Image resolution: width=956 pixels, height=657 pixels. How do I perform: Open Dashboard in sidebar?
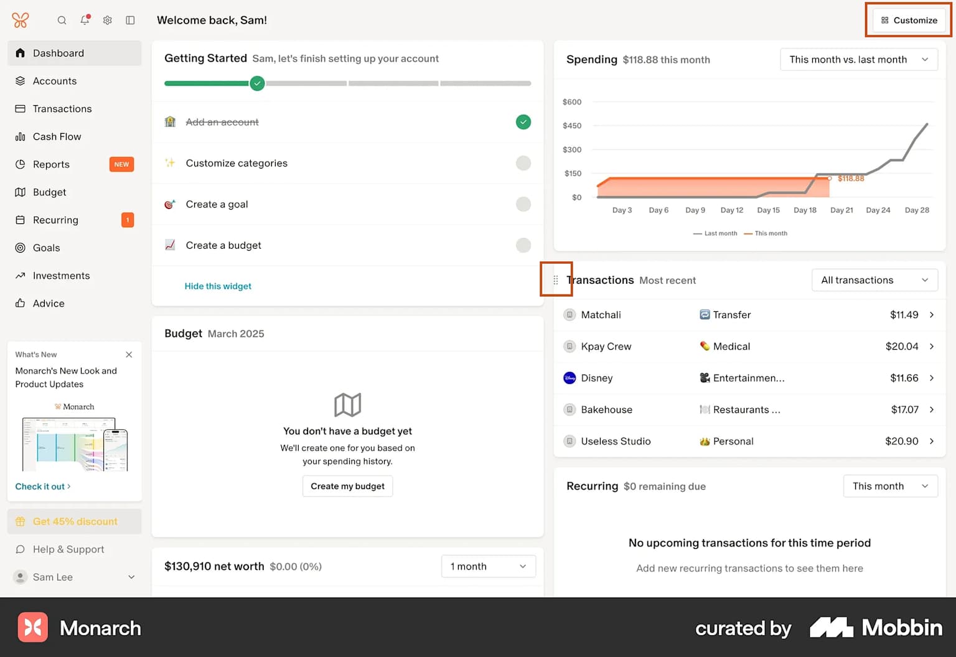point(74,53)
